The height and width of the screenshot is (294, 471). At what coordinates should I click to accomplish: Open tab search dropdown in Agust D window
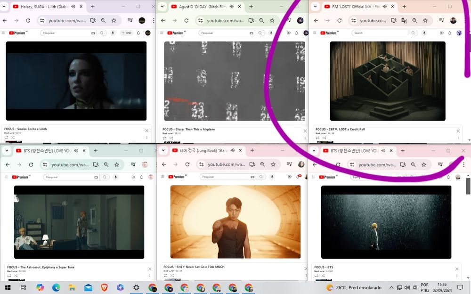[162, 6]
